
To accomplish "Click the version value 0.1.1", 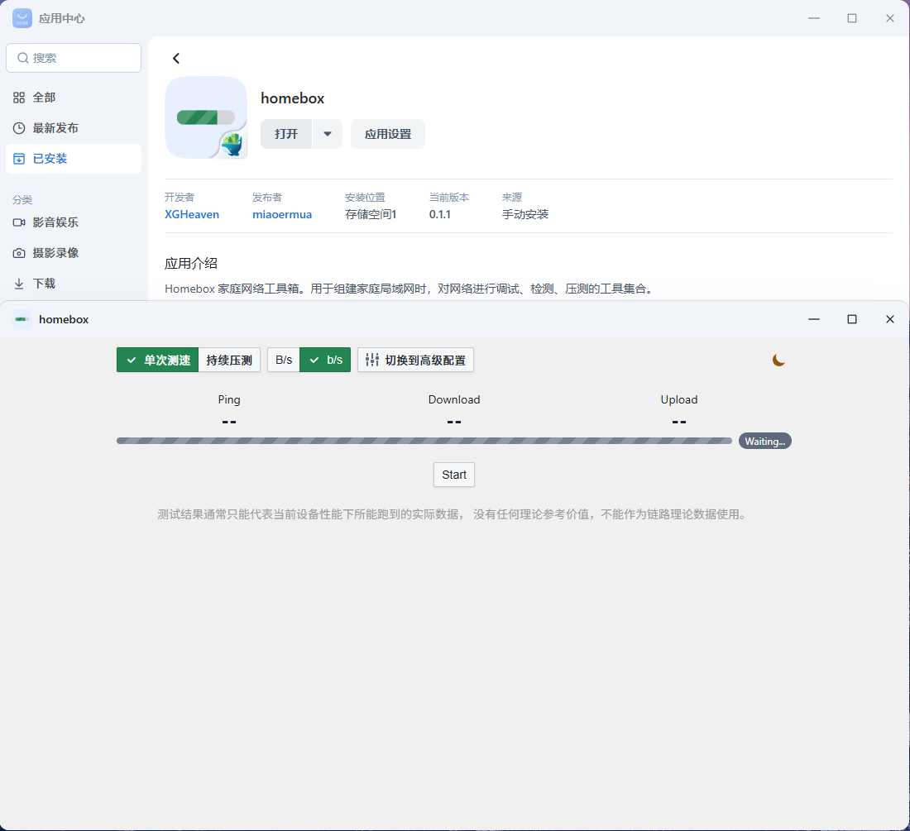I will pos(440,214).
